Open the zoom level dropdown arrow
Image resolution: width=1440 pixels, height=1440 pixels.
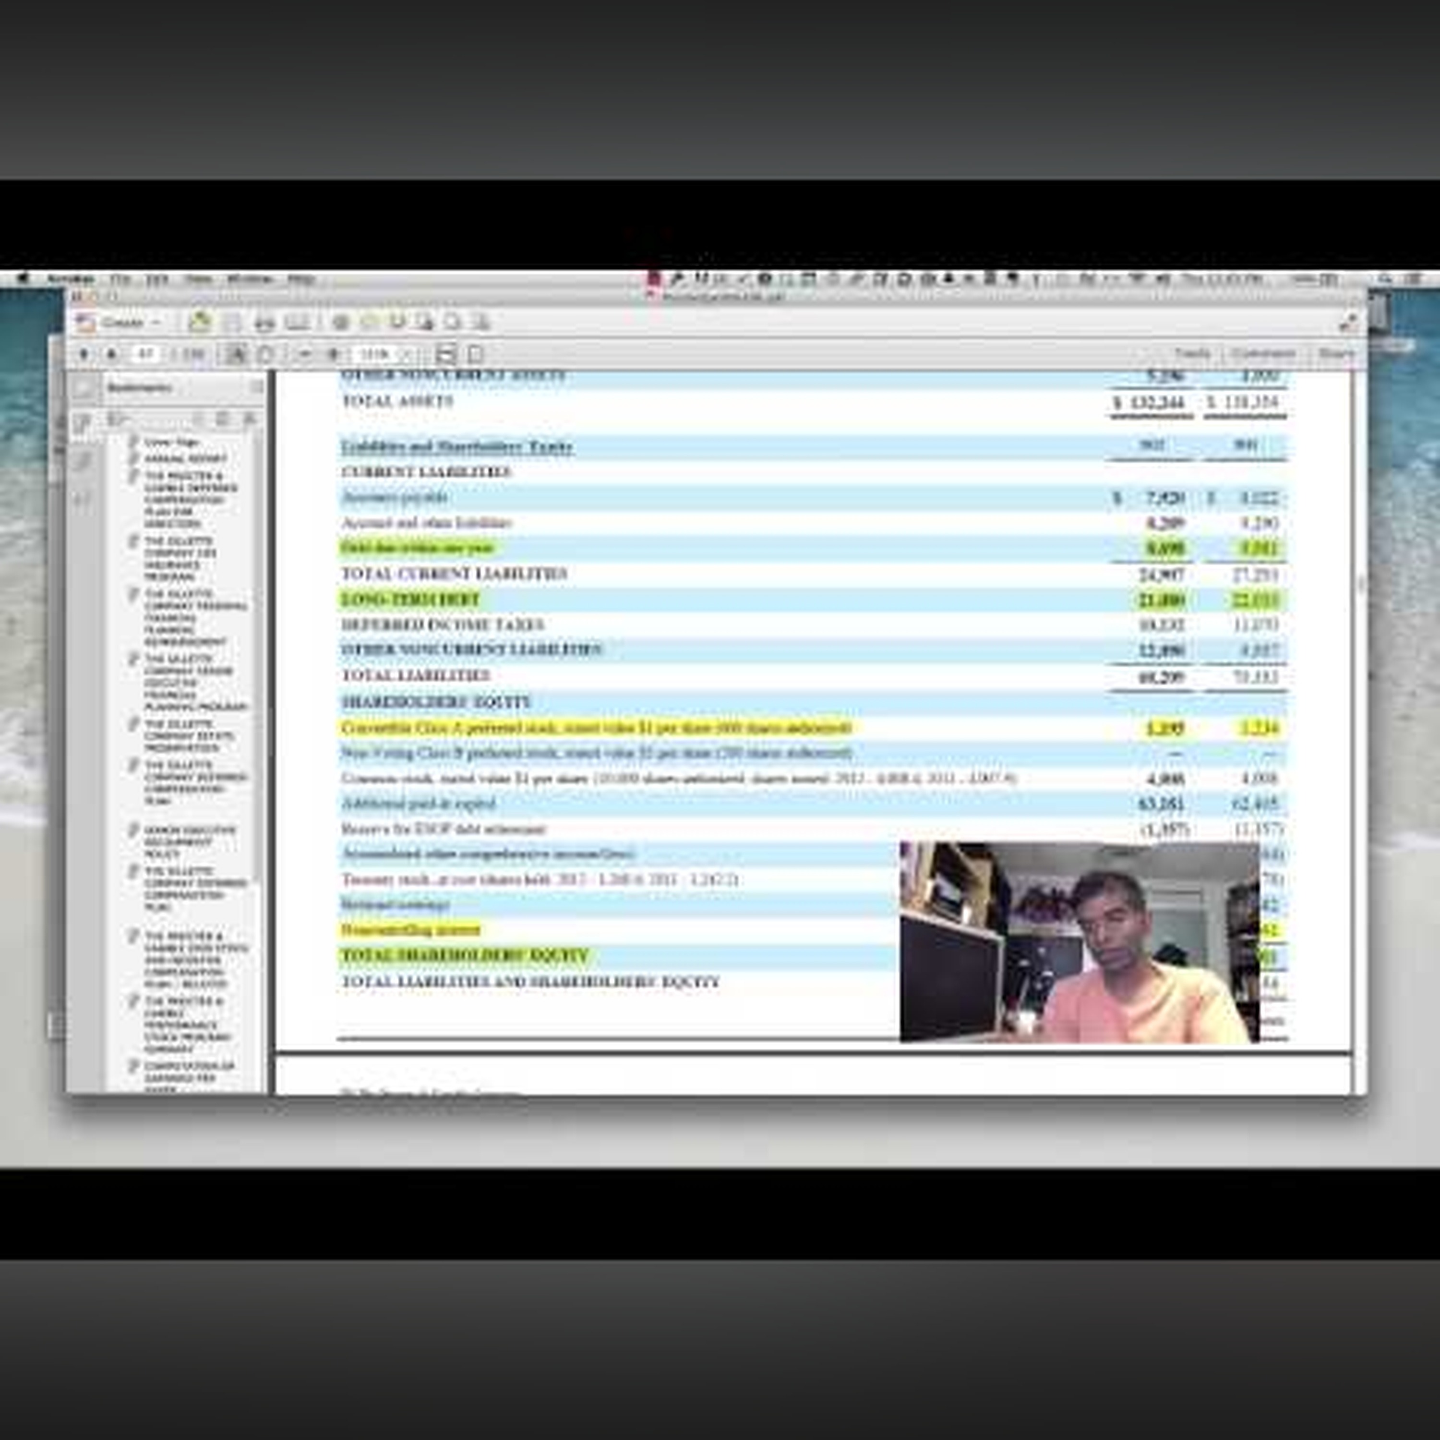coord(407,354)
